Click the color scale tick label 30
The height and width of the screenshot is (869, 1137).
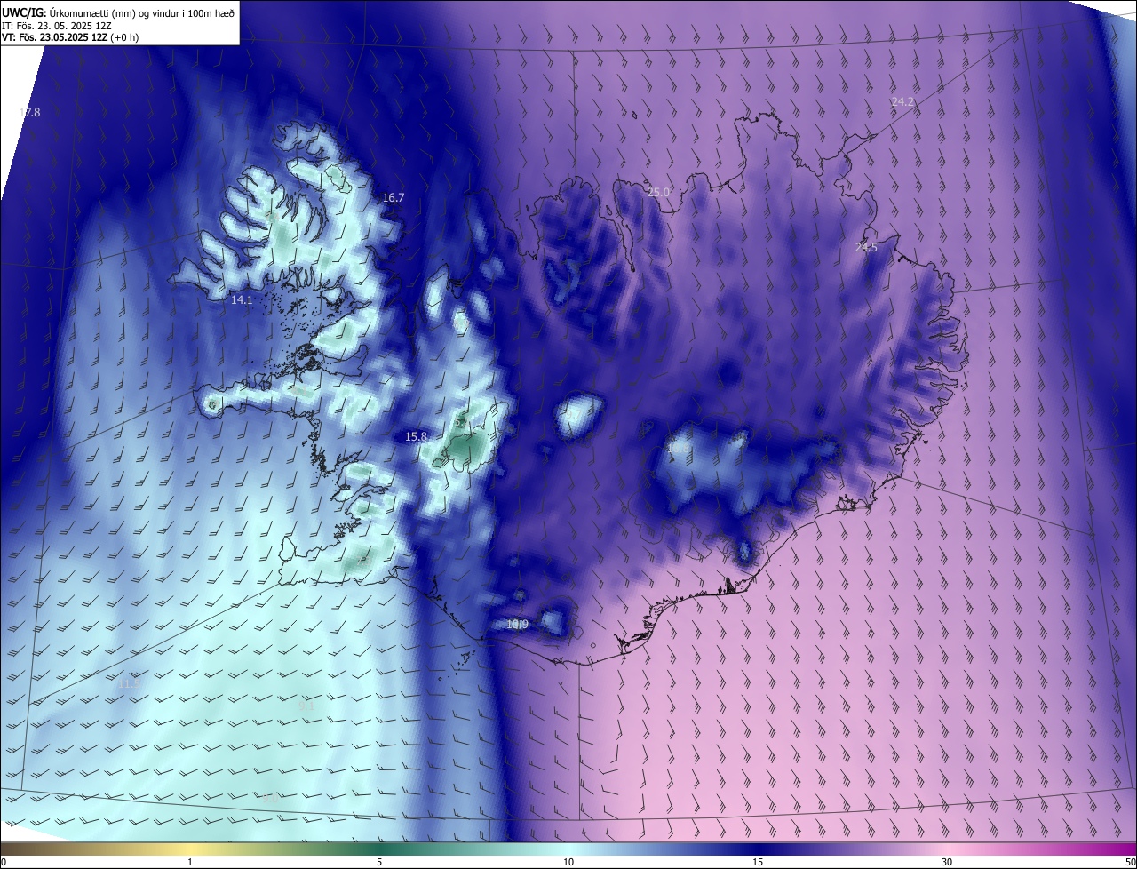[947, 862]
